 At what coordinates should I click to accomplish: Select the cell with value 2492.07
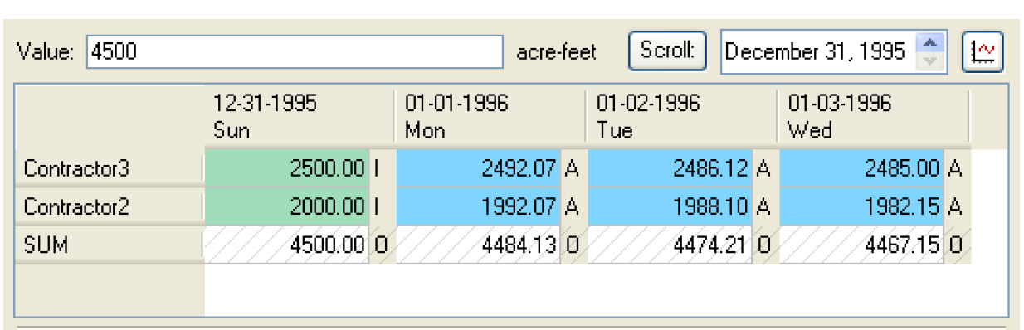[479, 169]
